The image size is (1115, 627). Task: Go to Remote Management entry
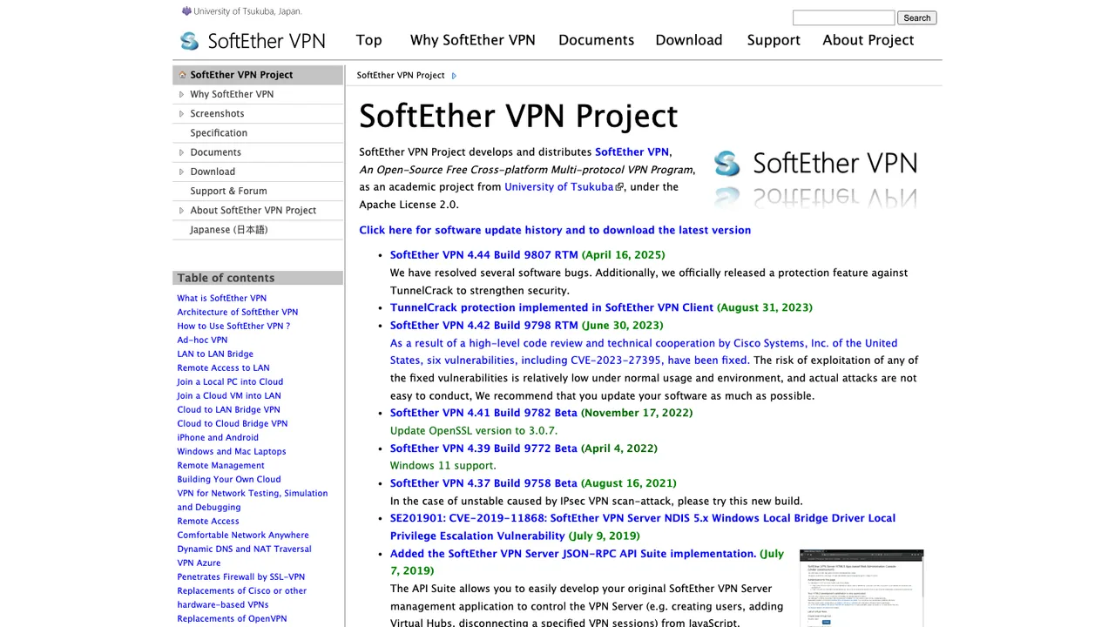pos(221,465)
